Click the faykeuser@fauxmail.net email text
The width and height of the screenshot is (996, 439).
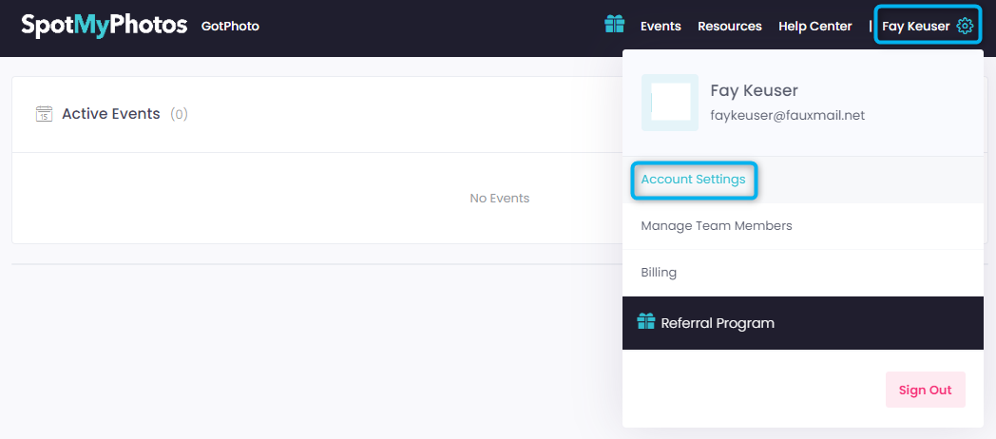click(787, 116)
